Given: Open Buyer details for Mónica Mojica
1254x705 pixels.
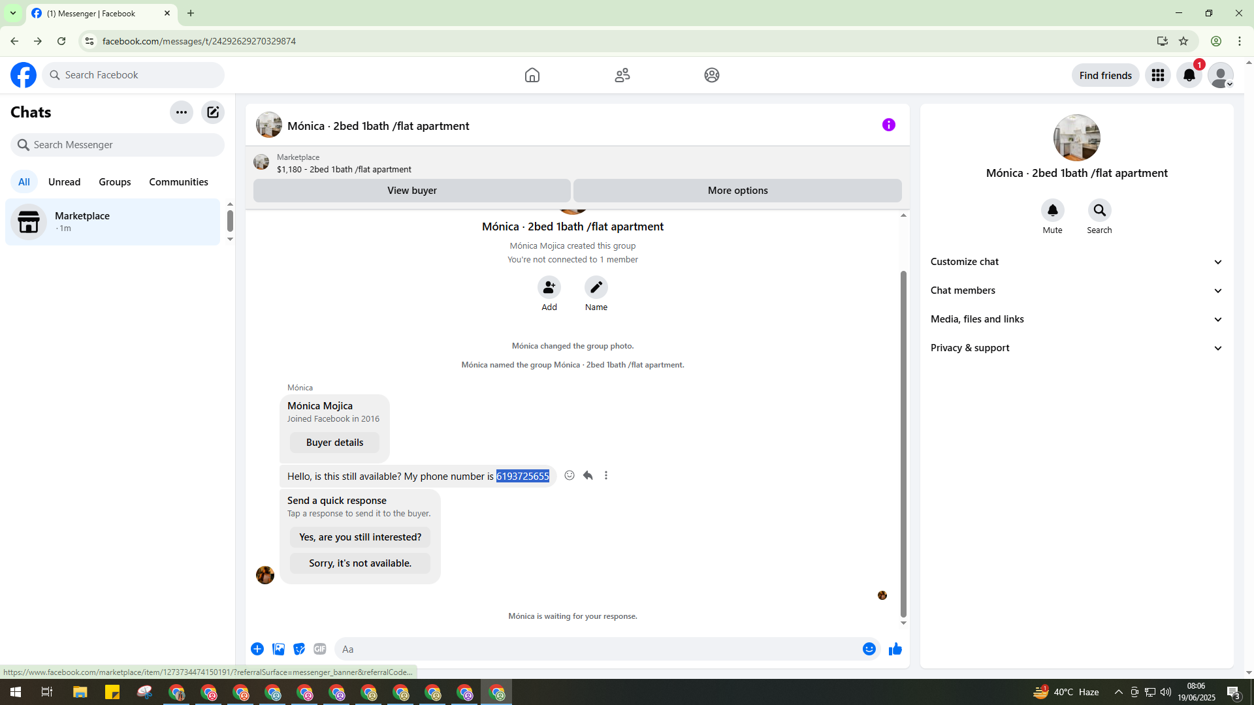Looking at the screenshot, I should [x=335, y=443].
